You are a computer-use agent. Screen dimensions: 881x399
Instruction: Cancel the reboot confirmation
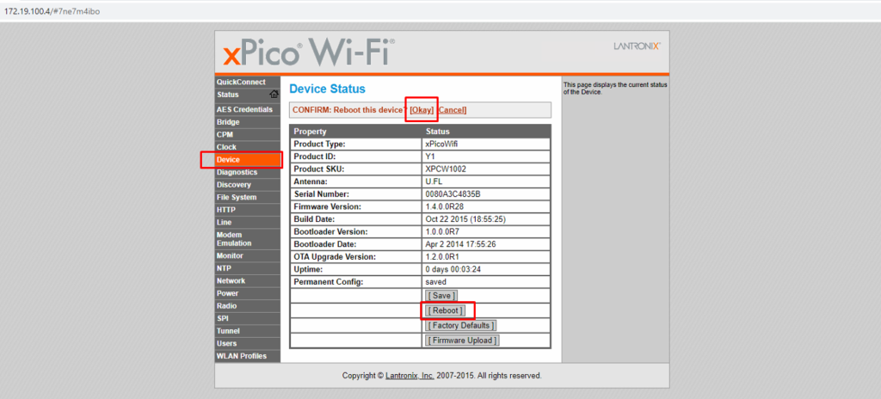click(x=453, y=110)
